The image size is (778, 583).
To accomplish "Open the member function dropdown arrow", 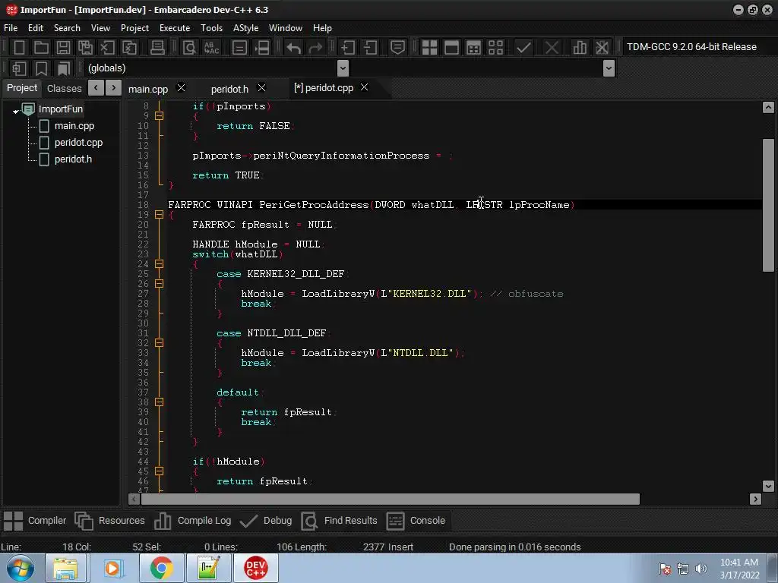I will 609,68.
